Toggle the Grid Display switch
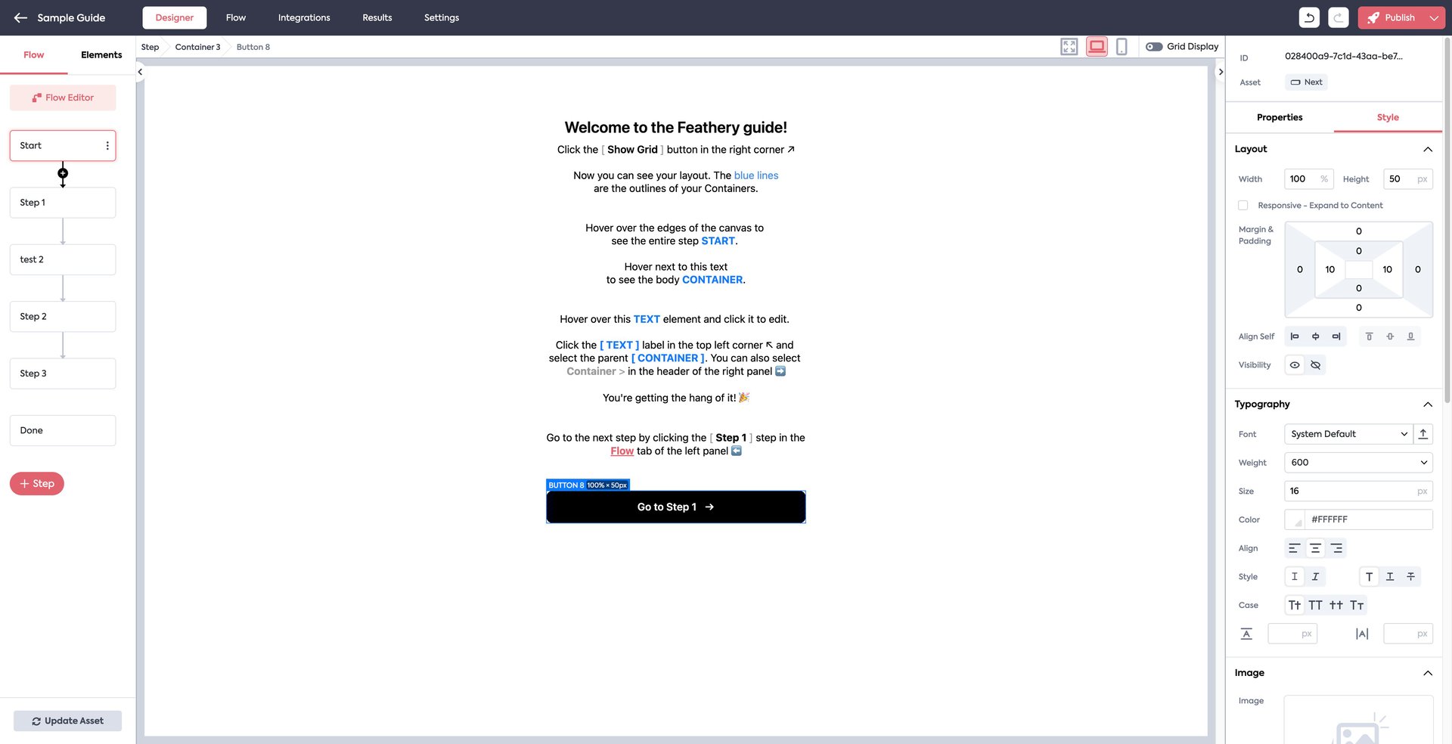The height and width of the screenshot is (744, 1452). tap(1154, 47)
